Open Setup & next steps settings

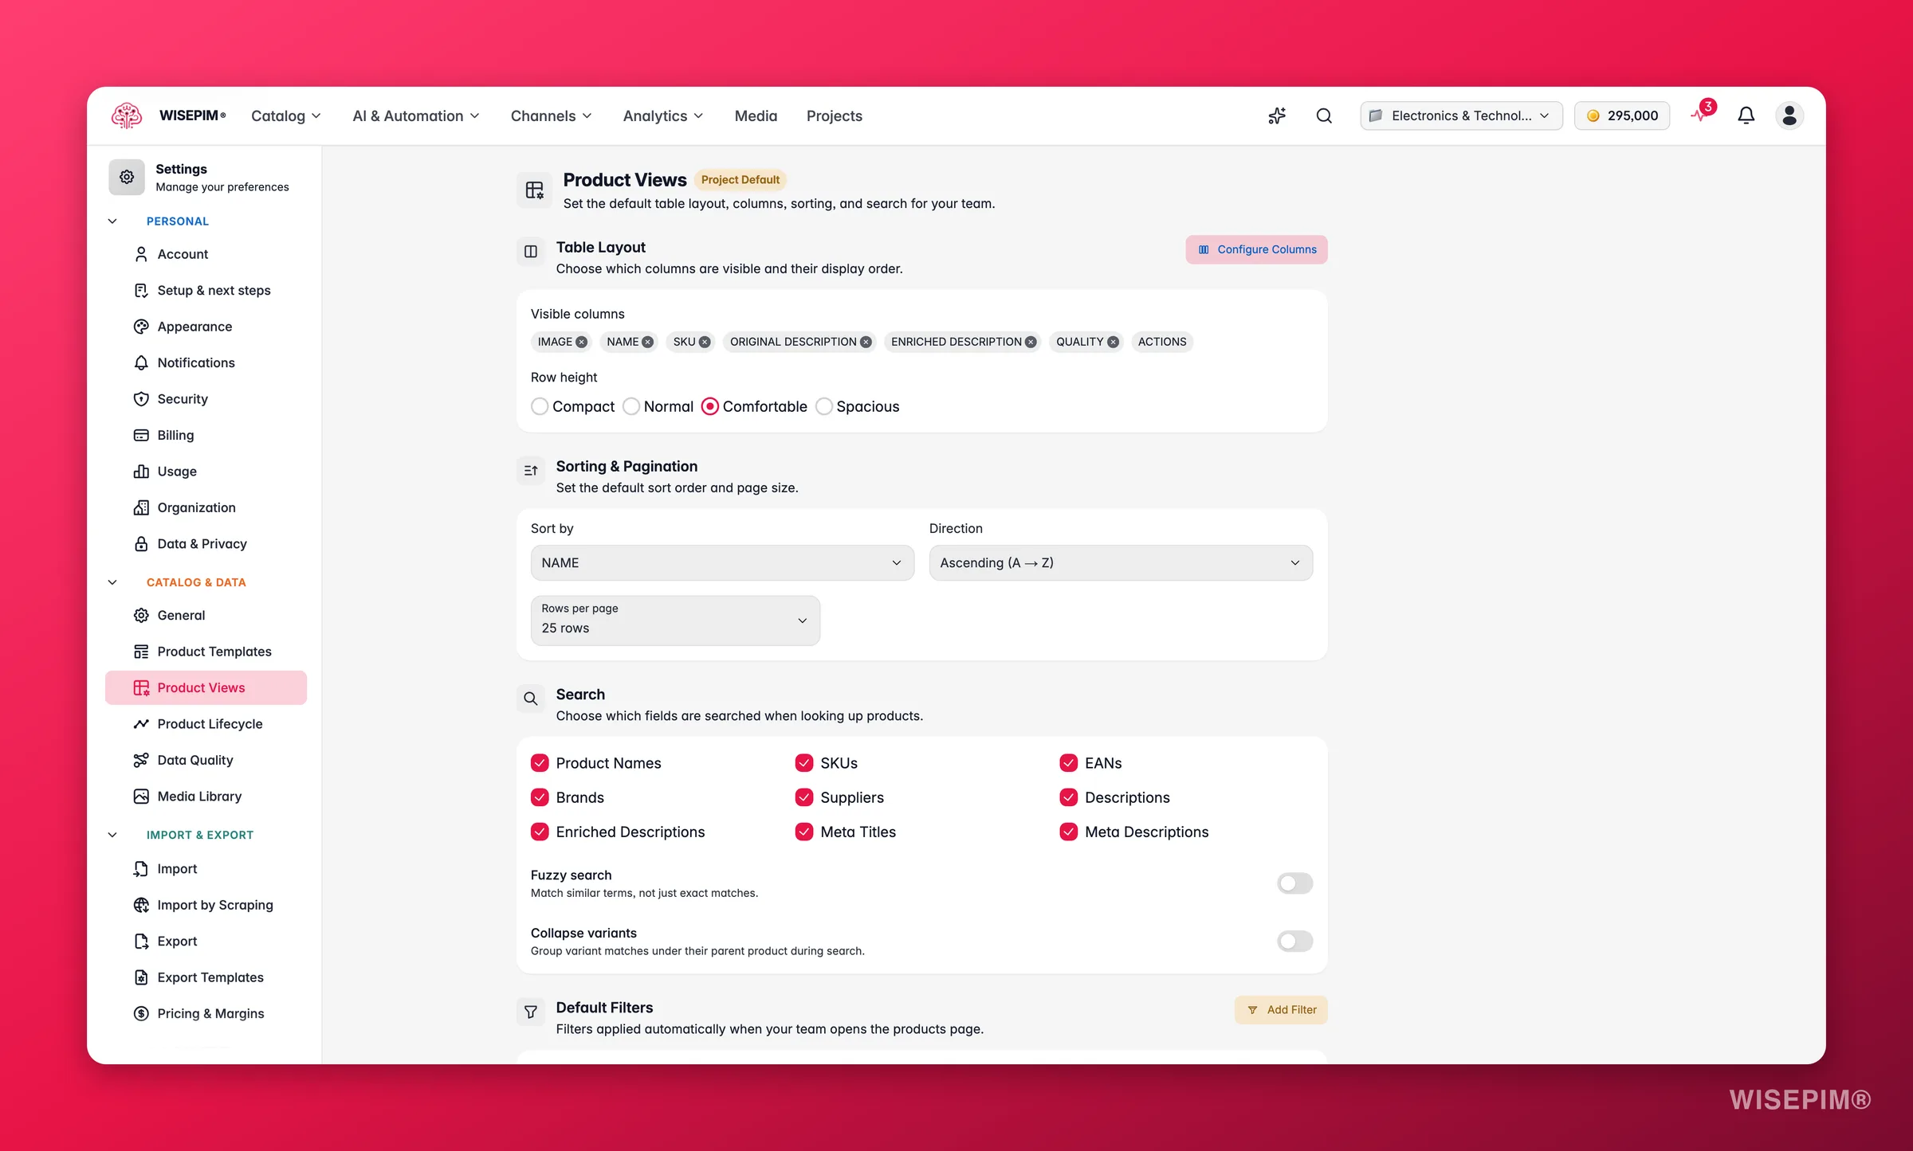(x=206, y=291)
